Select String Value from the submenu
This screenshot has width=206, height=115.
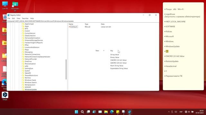coord(115,55)
